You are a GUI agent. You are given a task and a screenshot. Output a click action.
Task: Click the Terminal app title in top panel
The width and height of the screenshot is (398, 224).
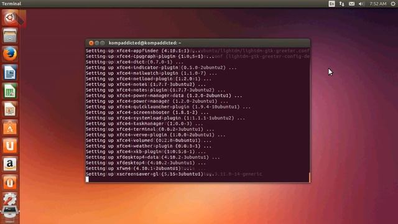click(x=11, y=4)
